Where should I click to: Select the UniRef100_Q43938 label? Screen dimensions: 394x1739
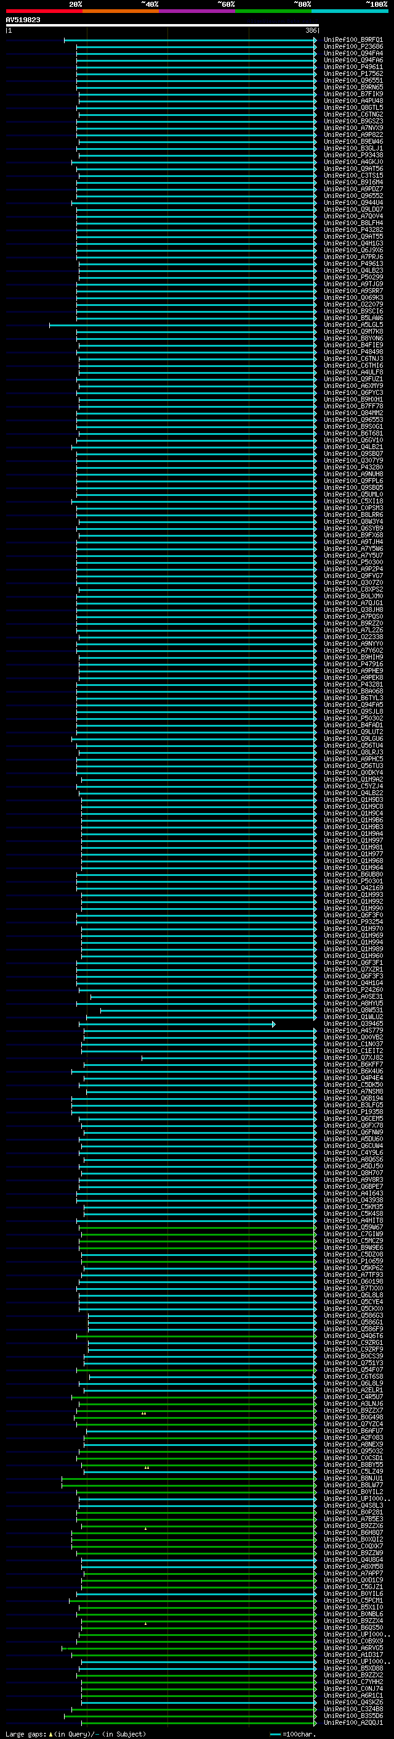point(353,1200)
